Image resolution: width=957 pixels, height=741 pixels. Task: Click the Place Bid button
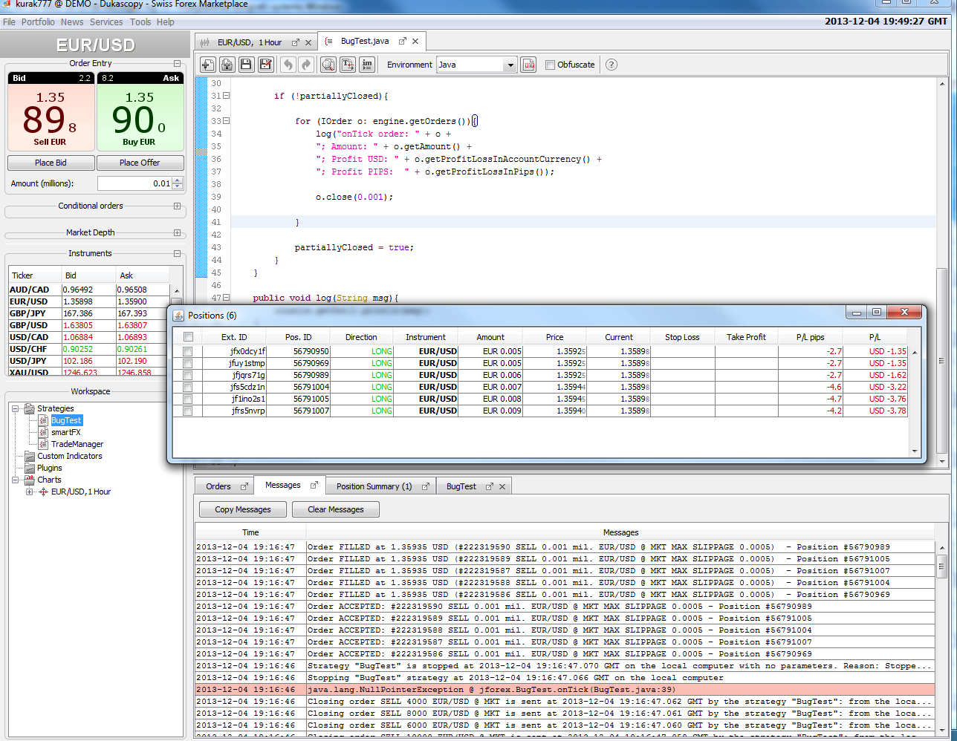pos(51,163)
